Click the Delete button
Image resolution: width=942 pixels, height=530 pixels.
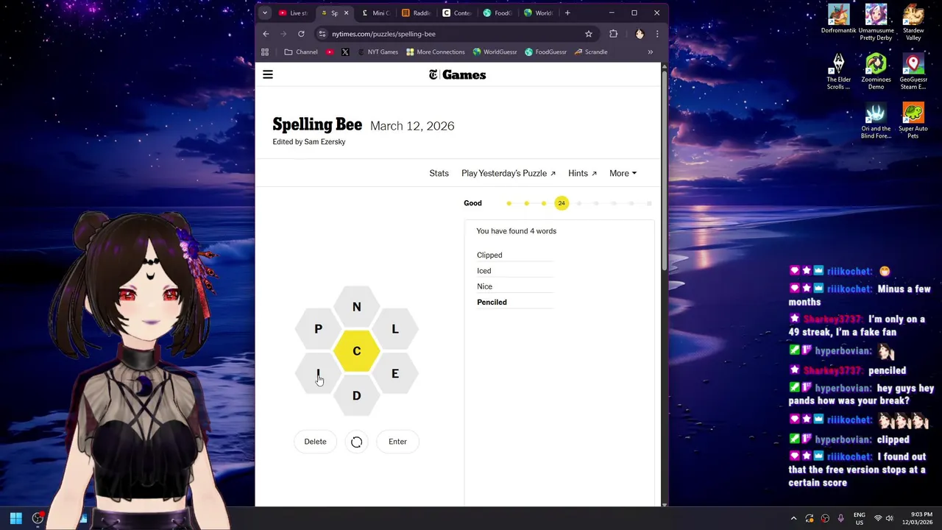[x=315, y=442]
